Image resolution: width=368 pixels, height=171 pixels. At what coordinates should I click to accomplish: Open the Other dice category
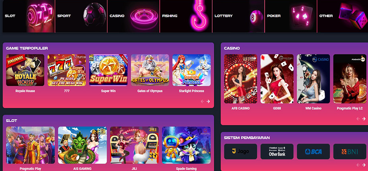tap(343, 16)
